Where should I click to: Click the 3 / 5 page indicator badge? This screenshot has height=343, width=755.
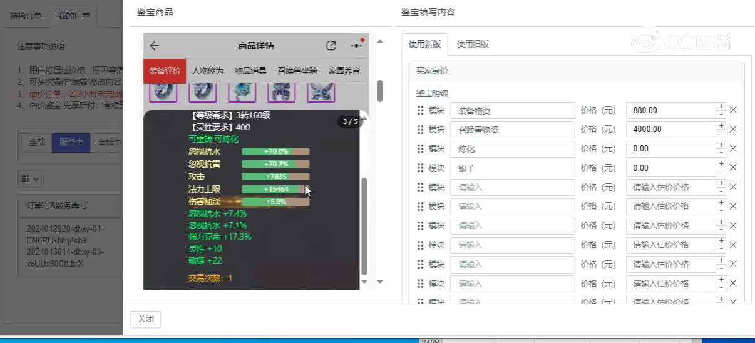click(x=350, y=121)
